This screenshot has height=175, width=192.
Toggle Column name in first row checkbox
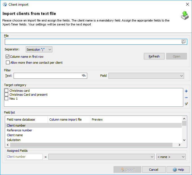8,57
